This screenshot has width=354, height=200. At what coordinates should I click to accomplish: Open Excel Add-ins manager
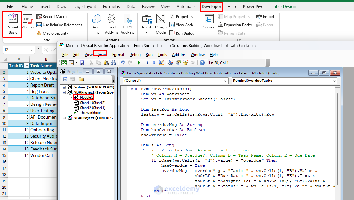[x=112, y=24]
